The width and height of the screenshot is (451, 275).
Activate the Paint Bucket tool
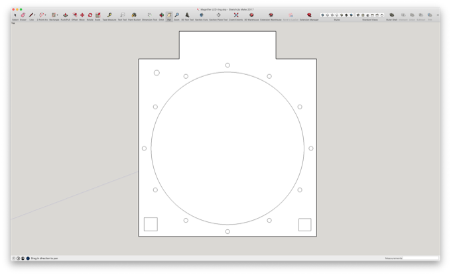(134, 15)
